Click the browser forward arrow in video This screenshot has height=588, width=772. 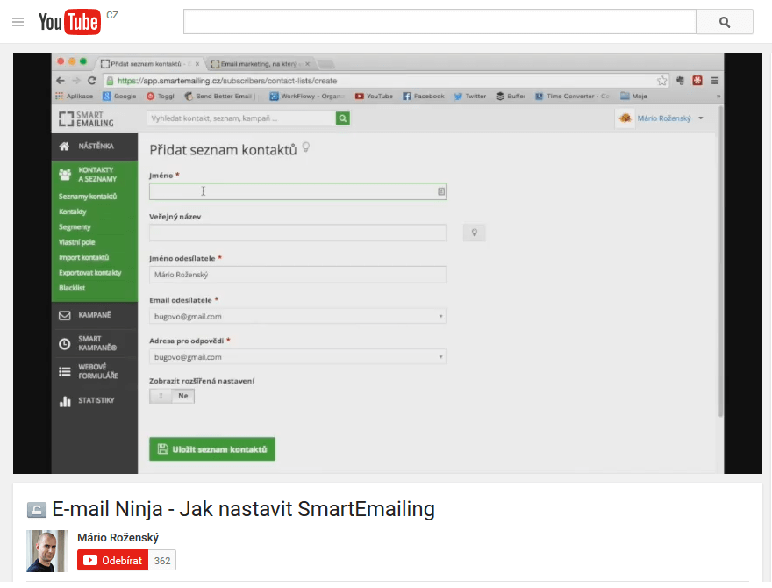coord(75,80)
